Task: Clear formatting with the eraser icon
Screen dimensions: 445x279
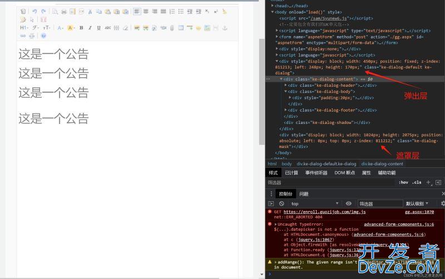Action: pyautogui.click(x=125, y=28)
